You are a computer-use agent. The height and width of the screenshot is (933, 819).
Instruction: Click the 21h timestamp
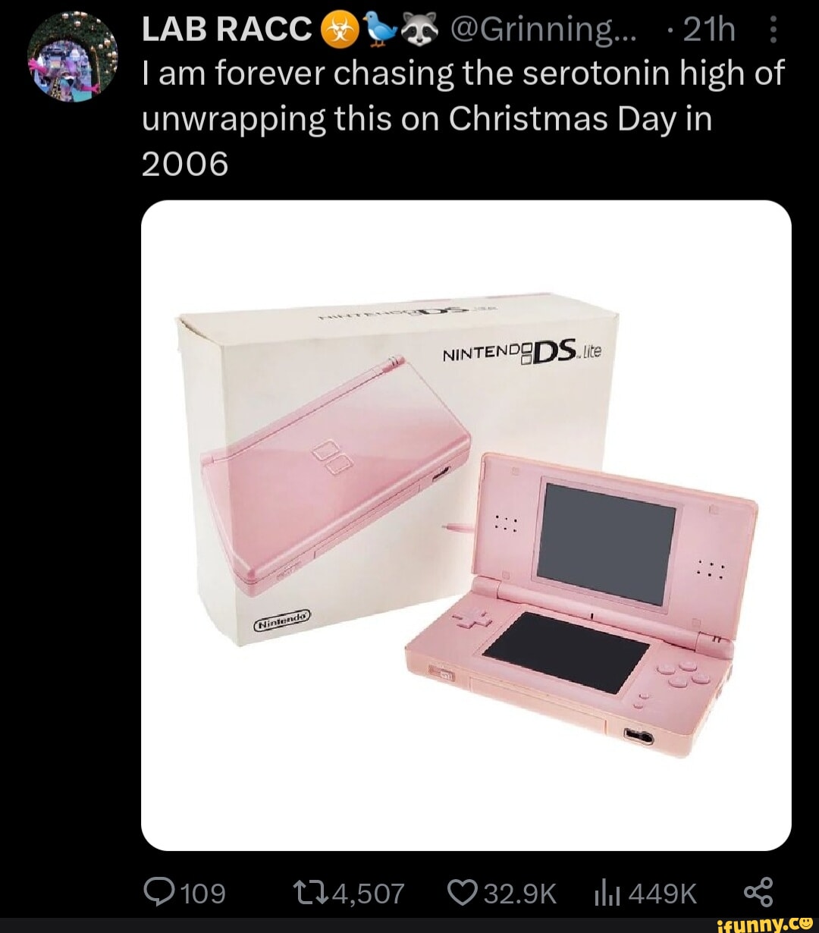tap(709, 31)
